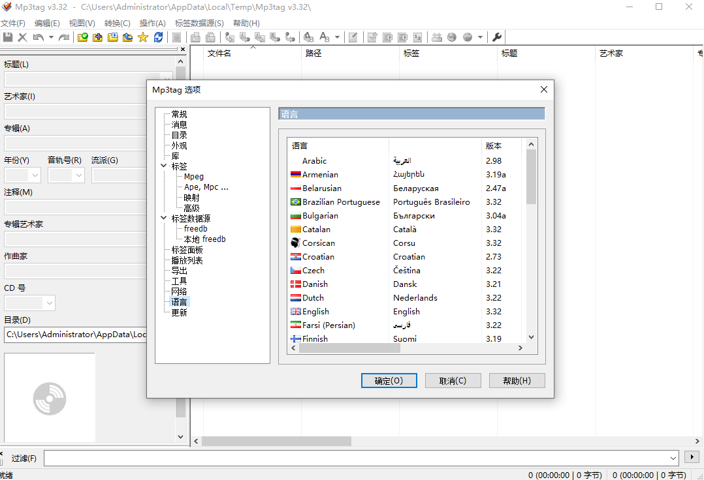The height and width of the screenshot is (480, 704).
Task: Click the yellow star Favorites icon
Action: [143, 37]
